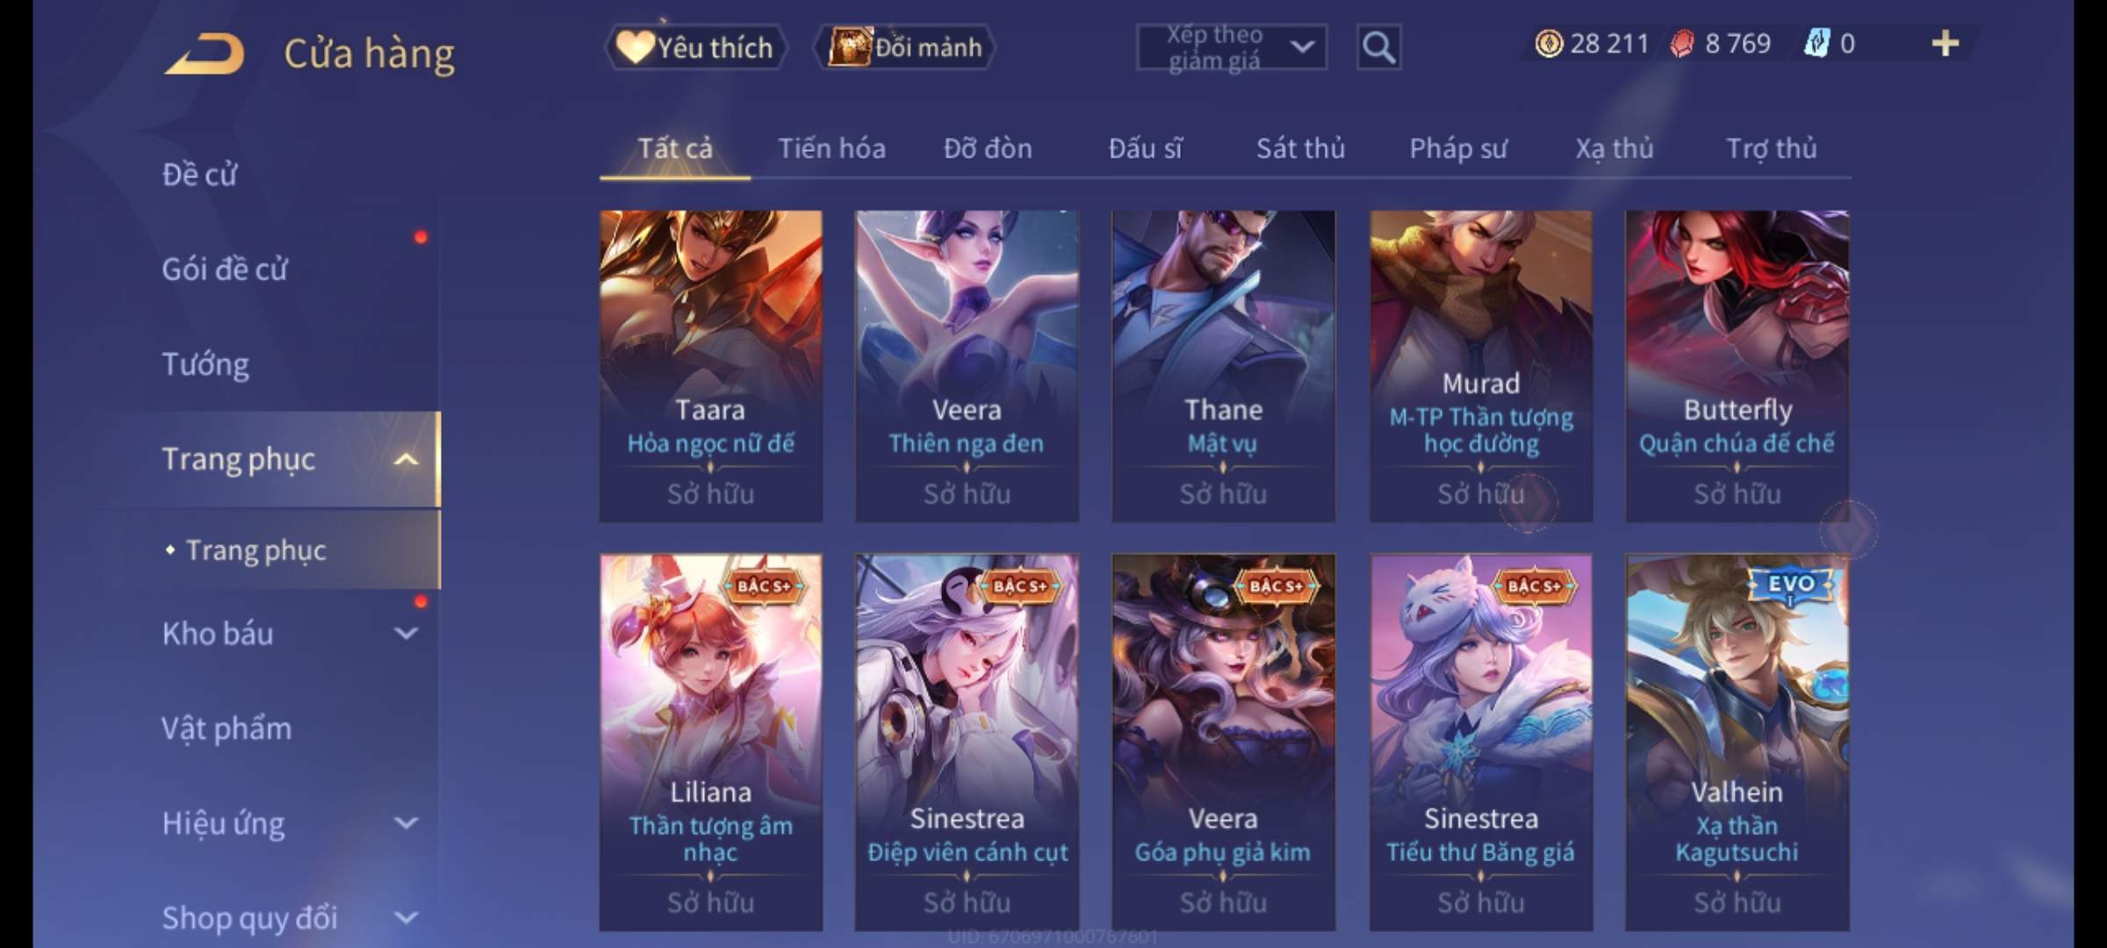
Task: Tap the plus icon to add currency
Action: point(1945,43)
